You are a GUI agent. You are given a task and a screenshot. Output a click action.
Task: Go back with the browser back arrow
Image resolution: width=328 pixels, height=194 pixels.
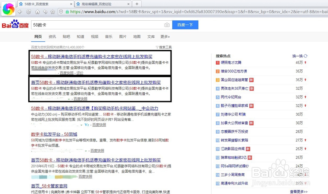pos(20,12)
